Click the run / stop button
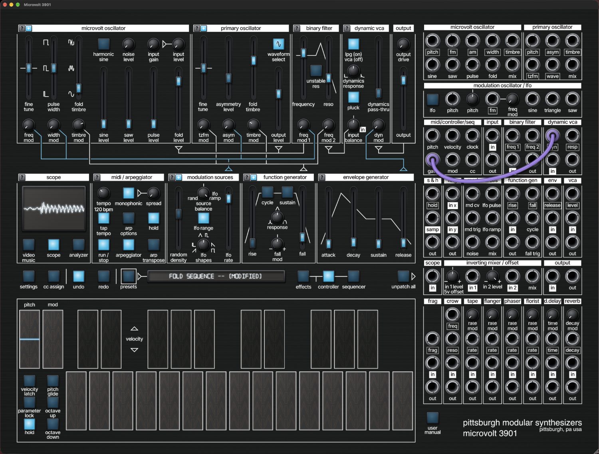Screen dimensions: 599x454 [103, 245]
